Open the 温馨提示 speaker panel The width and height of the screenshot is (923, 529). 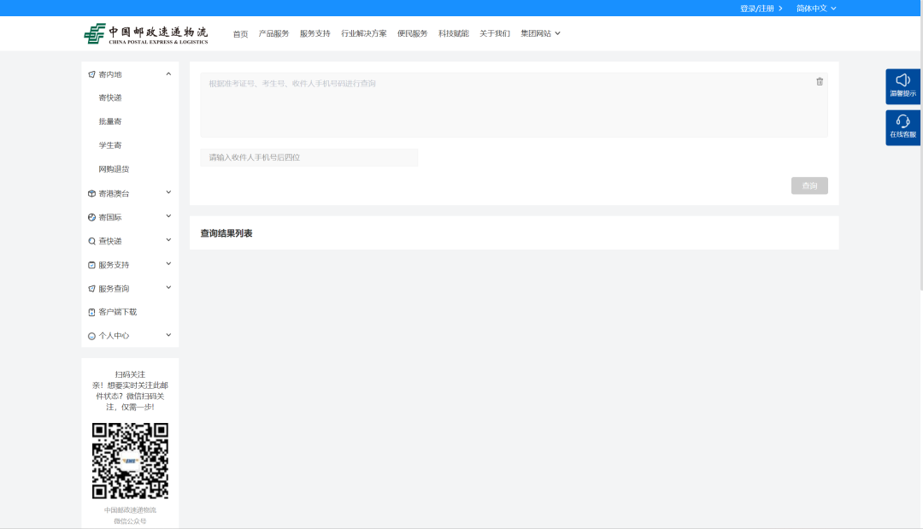pos(902,86)
